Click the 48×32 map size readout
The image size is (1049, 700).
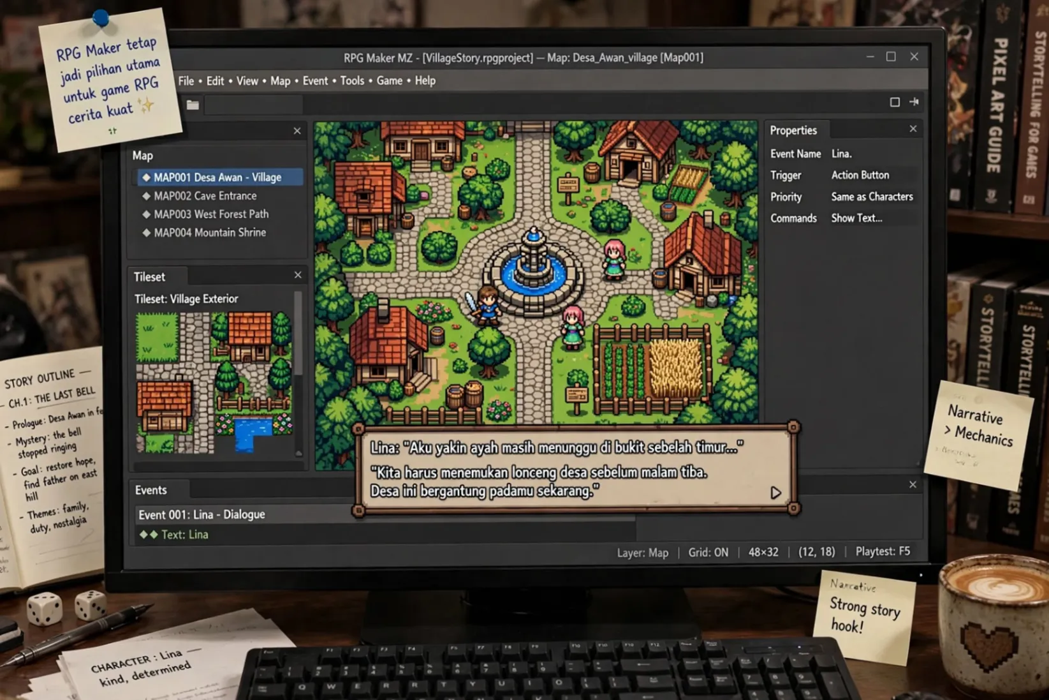(763, 552)
